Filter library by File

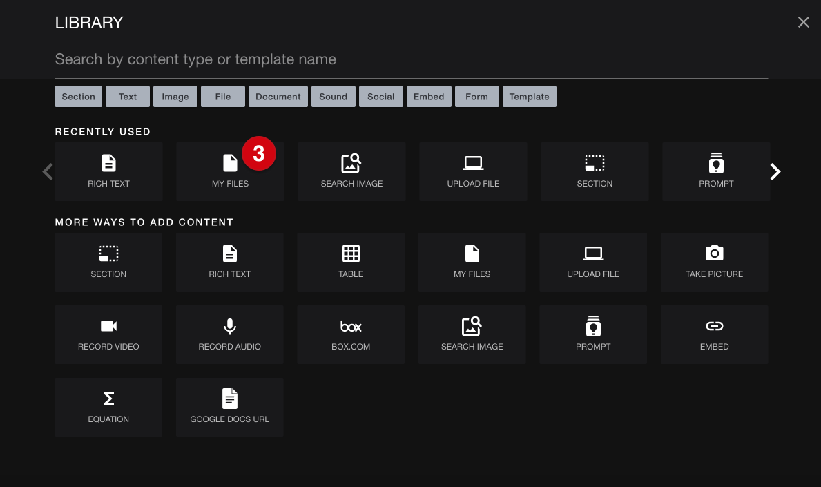223,96
